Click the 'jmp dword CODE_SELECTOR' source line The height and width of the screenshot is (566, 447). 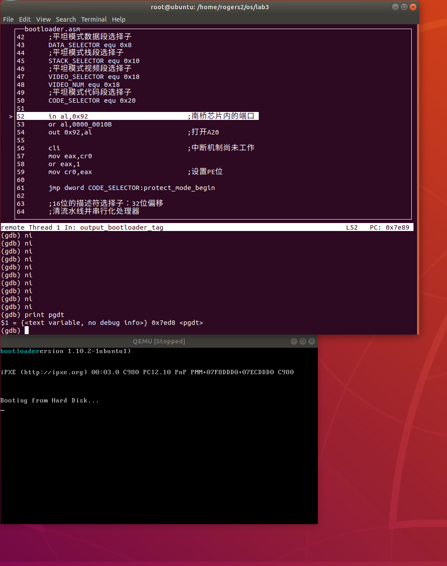click(131, 188)
